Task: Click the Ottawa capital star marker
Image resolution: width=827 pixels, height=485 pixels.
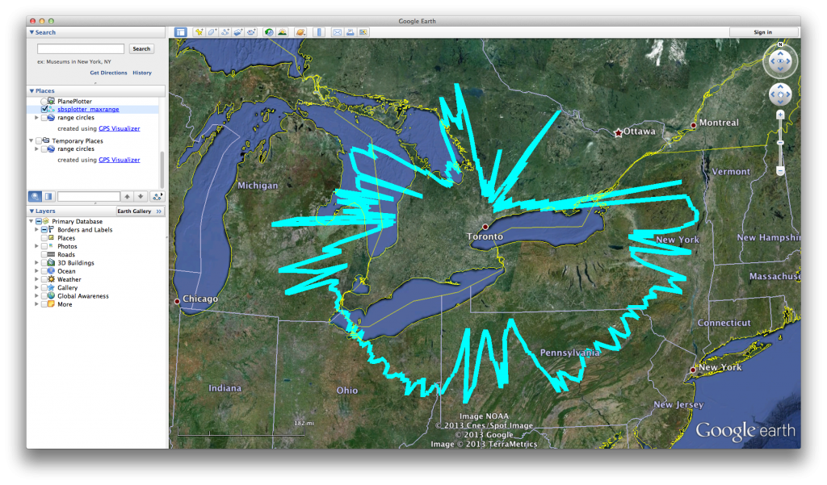Action: coord(618,133)
